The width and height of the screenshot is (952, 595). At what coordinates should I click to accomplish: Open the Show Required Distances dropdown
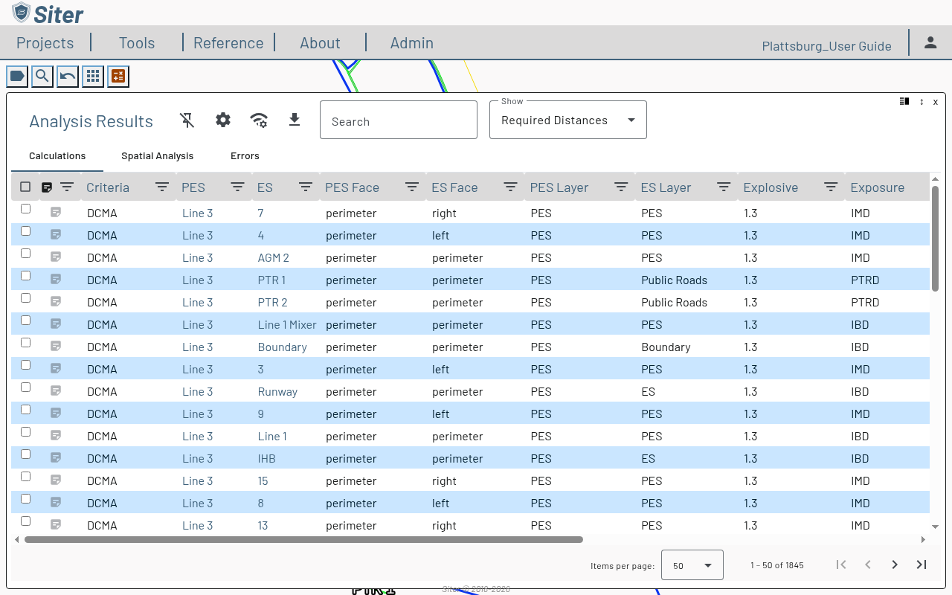[x=567, y=120]
